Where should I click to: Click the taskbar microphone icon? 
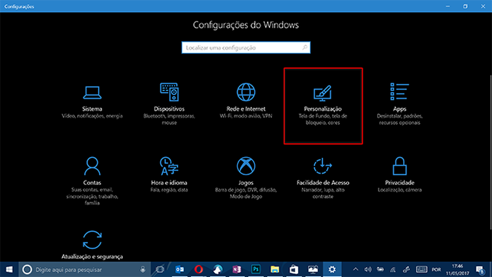143,269
